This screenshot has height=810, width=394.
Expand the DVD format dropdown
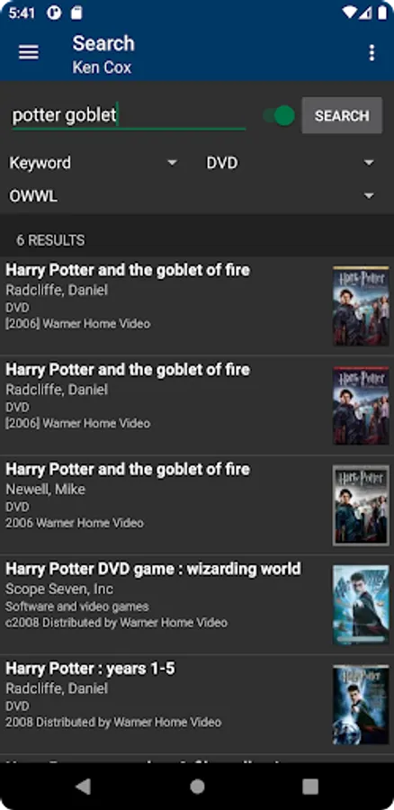[291, 163]
